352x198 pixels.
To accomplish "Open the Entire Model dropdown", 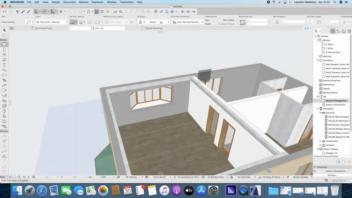I will 161,177.
